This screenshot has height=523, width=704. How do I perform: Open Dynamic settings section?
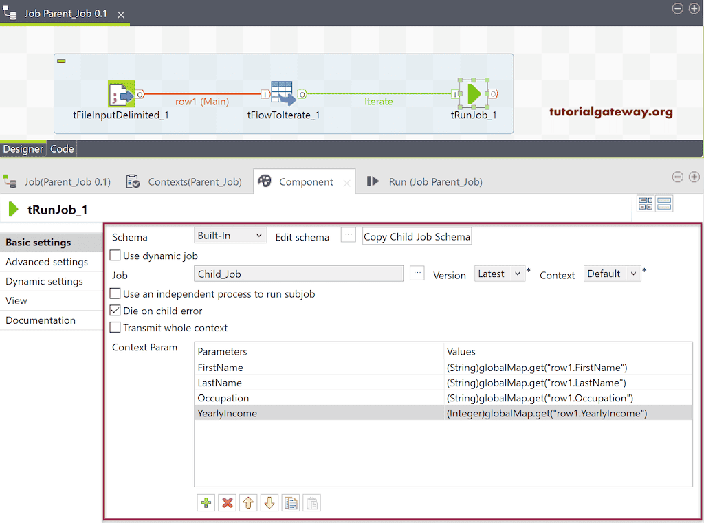(51, 282)
